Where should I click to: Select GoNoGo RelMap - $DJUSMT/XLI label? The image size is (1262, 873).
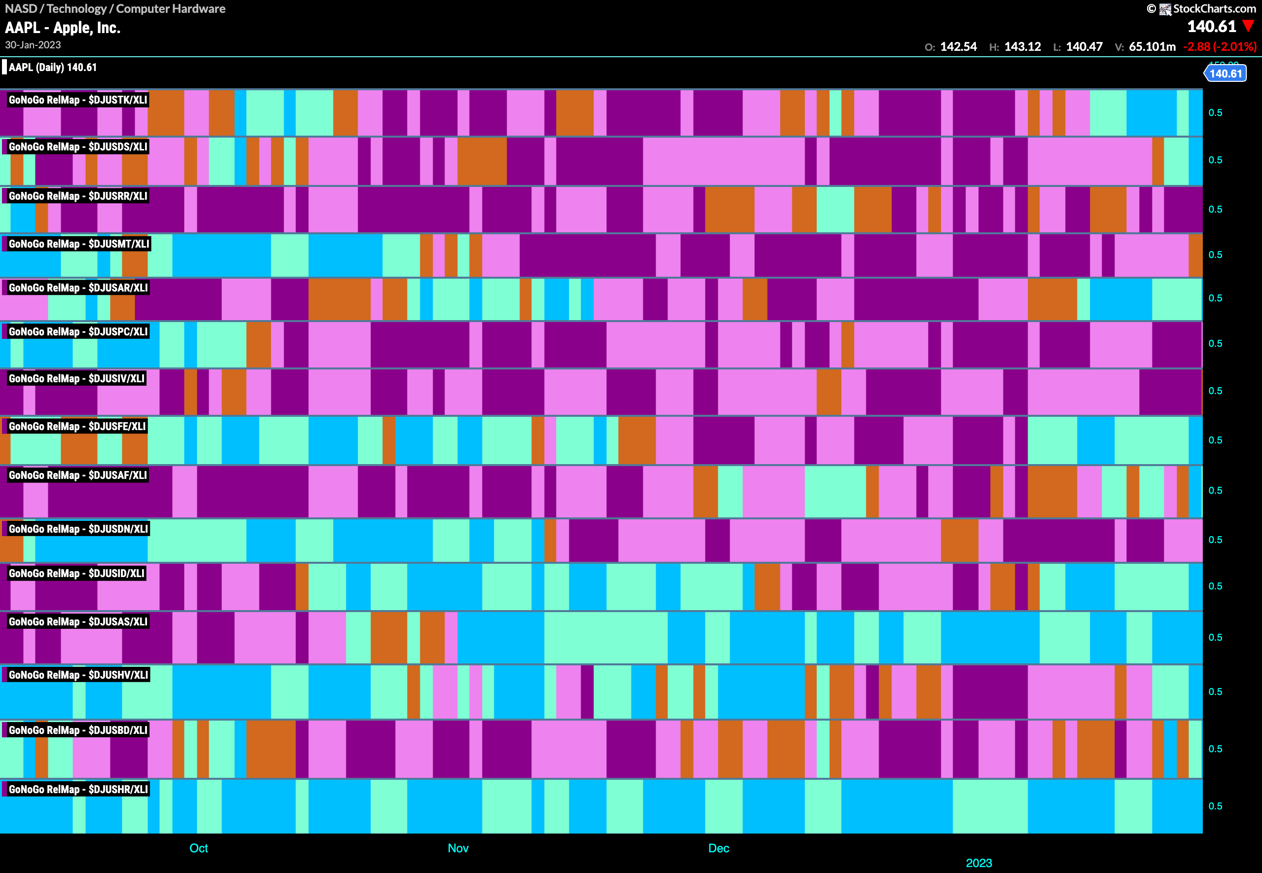79,244
